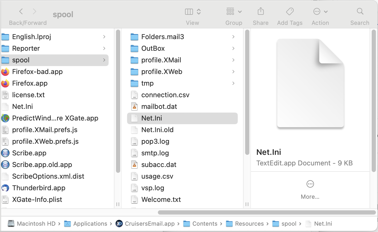This screenshot has height=232, width=378.
Task: Select the Firefox.app icon
Action: (x=5, y=83)
